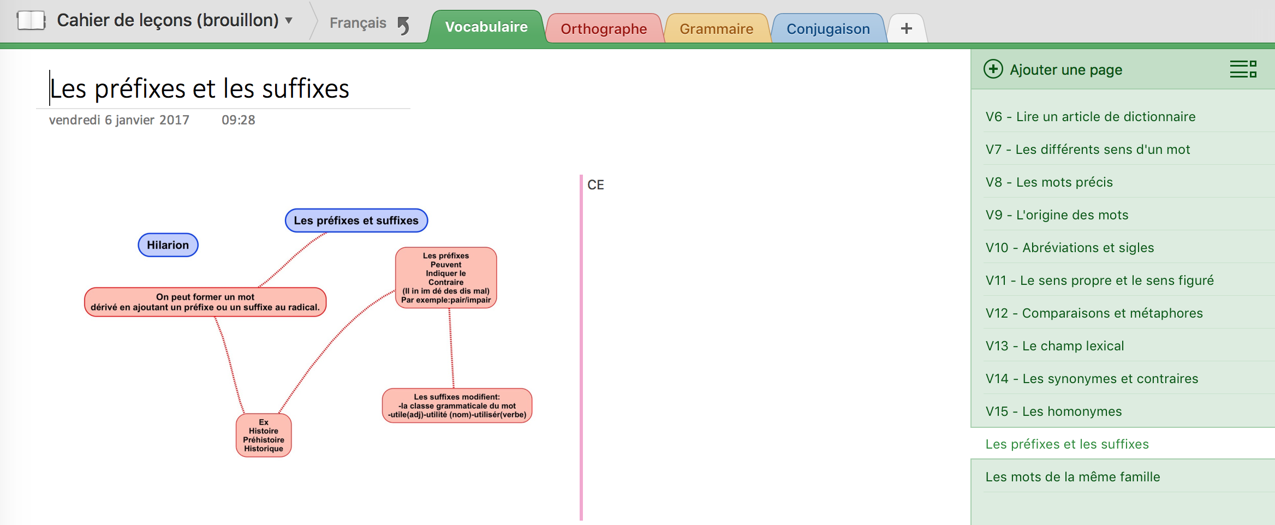This screenshot has height=525, width=1275.
Task: Add a new section with plus tab
Action: [906, 28]
